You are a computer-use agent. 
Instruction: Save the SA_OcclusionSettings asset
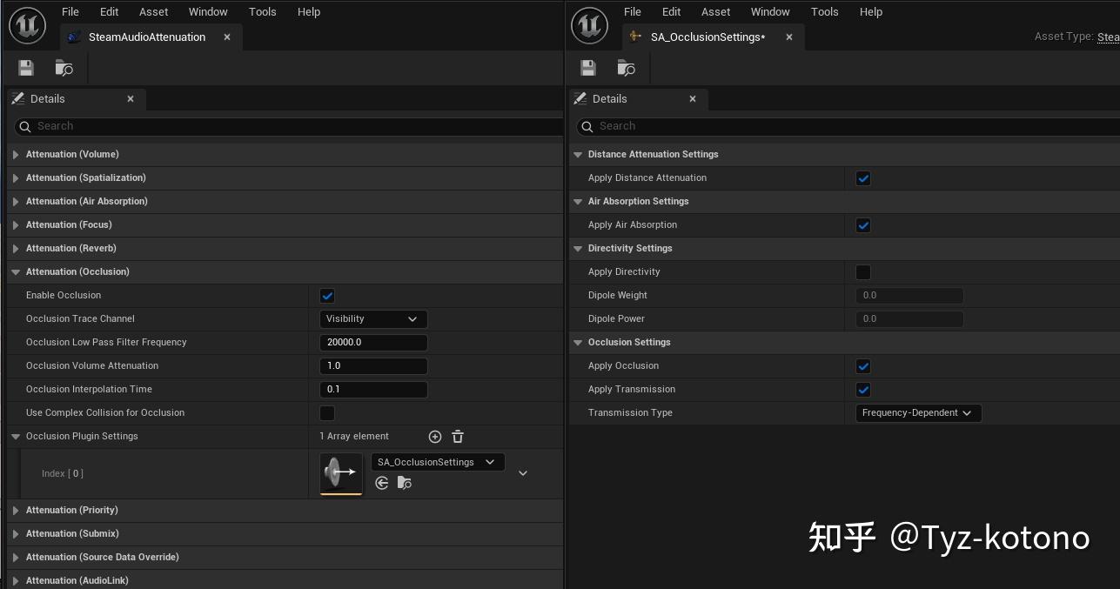[587, 67]
